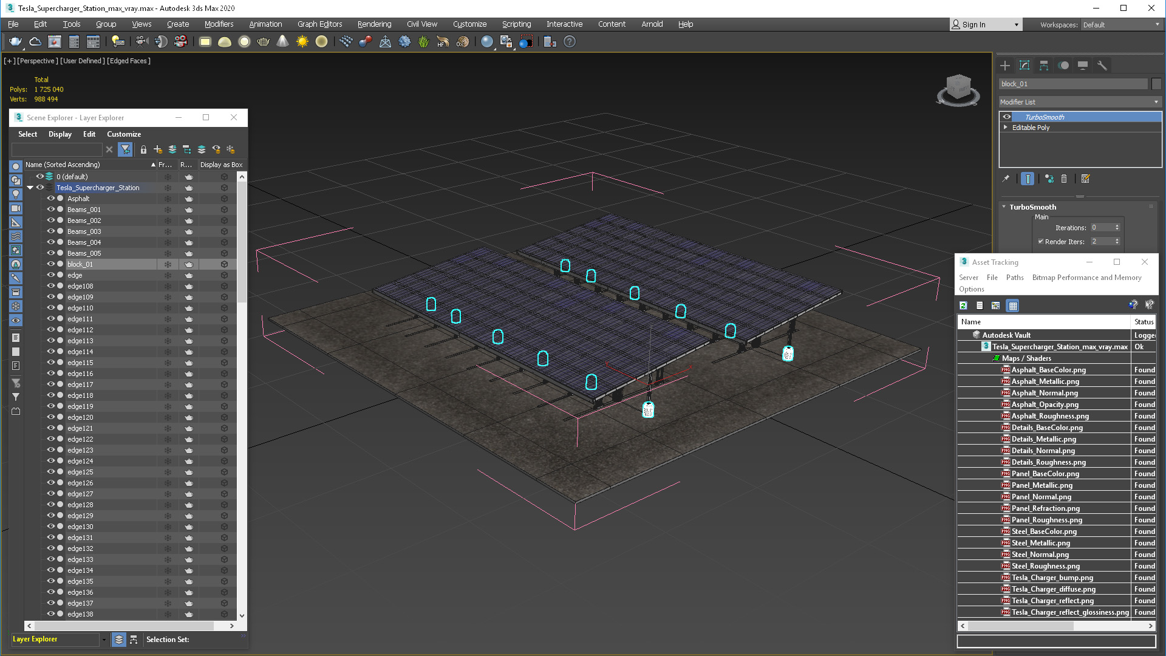1166x656 pixels.
Task: Collapse Tesla_Supercharger_Station layer tree
Action: [x=30, y=188]
